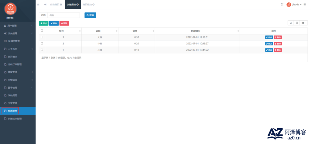Click the jiaoda logo in the sidebar
This screenshot has width=311, height=144.
[x=11, y=9]
